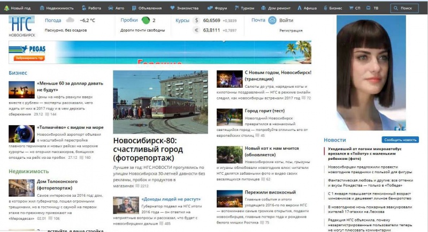The width and height of the screenshot is (428, 232).
Task: Open the Бизнес section heading
Action: pos(18,73)
